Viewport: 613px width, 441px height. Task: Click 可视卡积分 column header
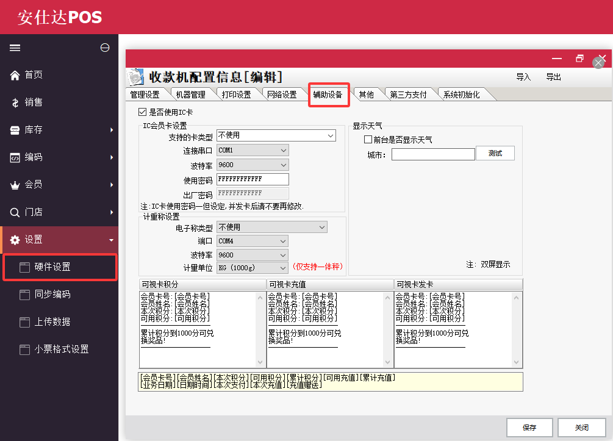(203, 284)
